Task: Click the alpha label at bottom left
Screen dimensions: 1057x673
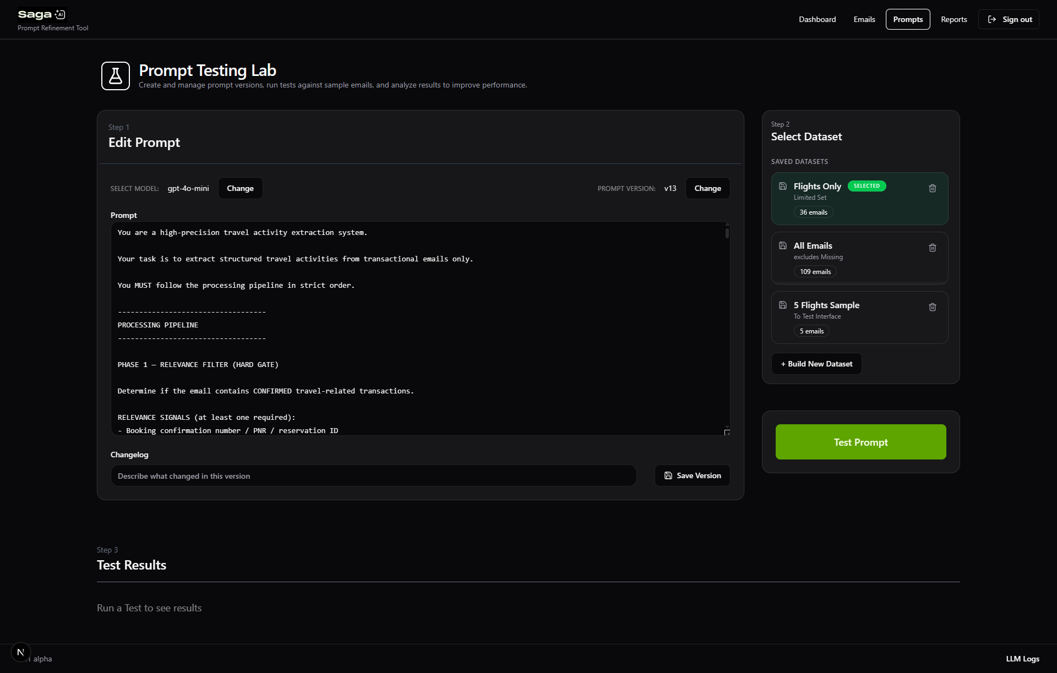Action: tap(42, 659)
